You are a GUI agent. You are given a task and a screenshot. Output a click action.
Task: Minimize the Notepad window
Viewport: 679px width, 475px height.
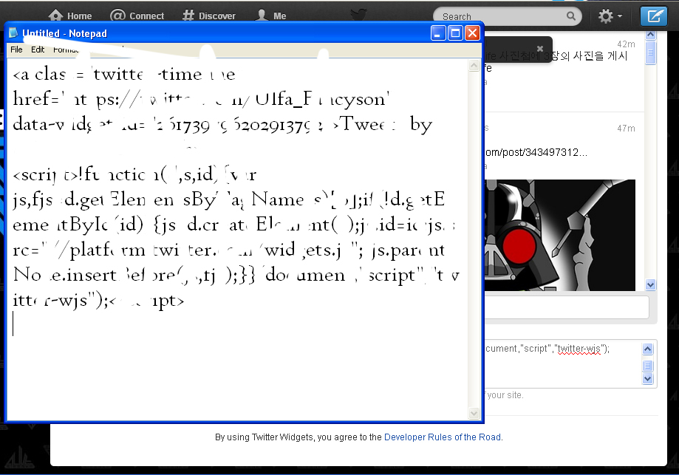[438, 33]
